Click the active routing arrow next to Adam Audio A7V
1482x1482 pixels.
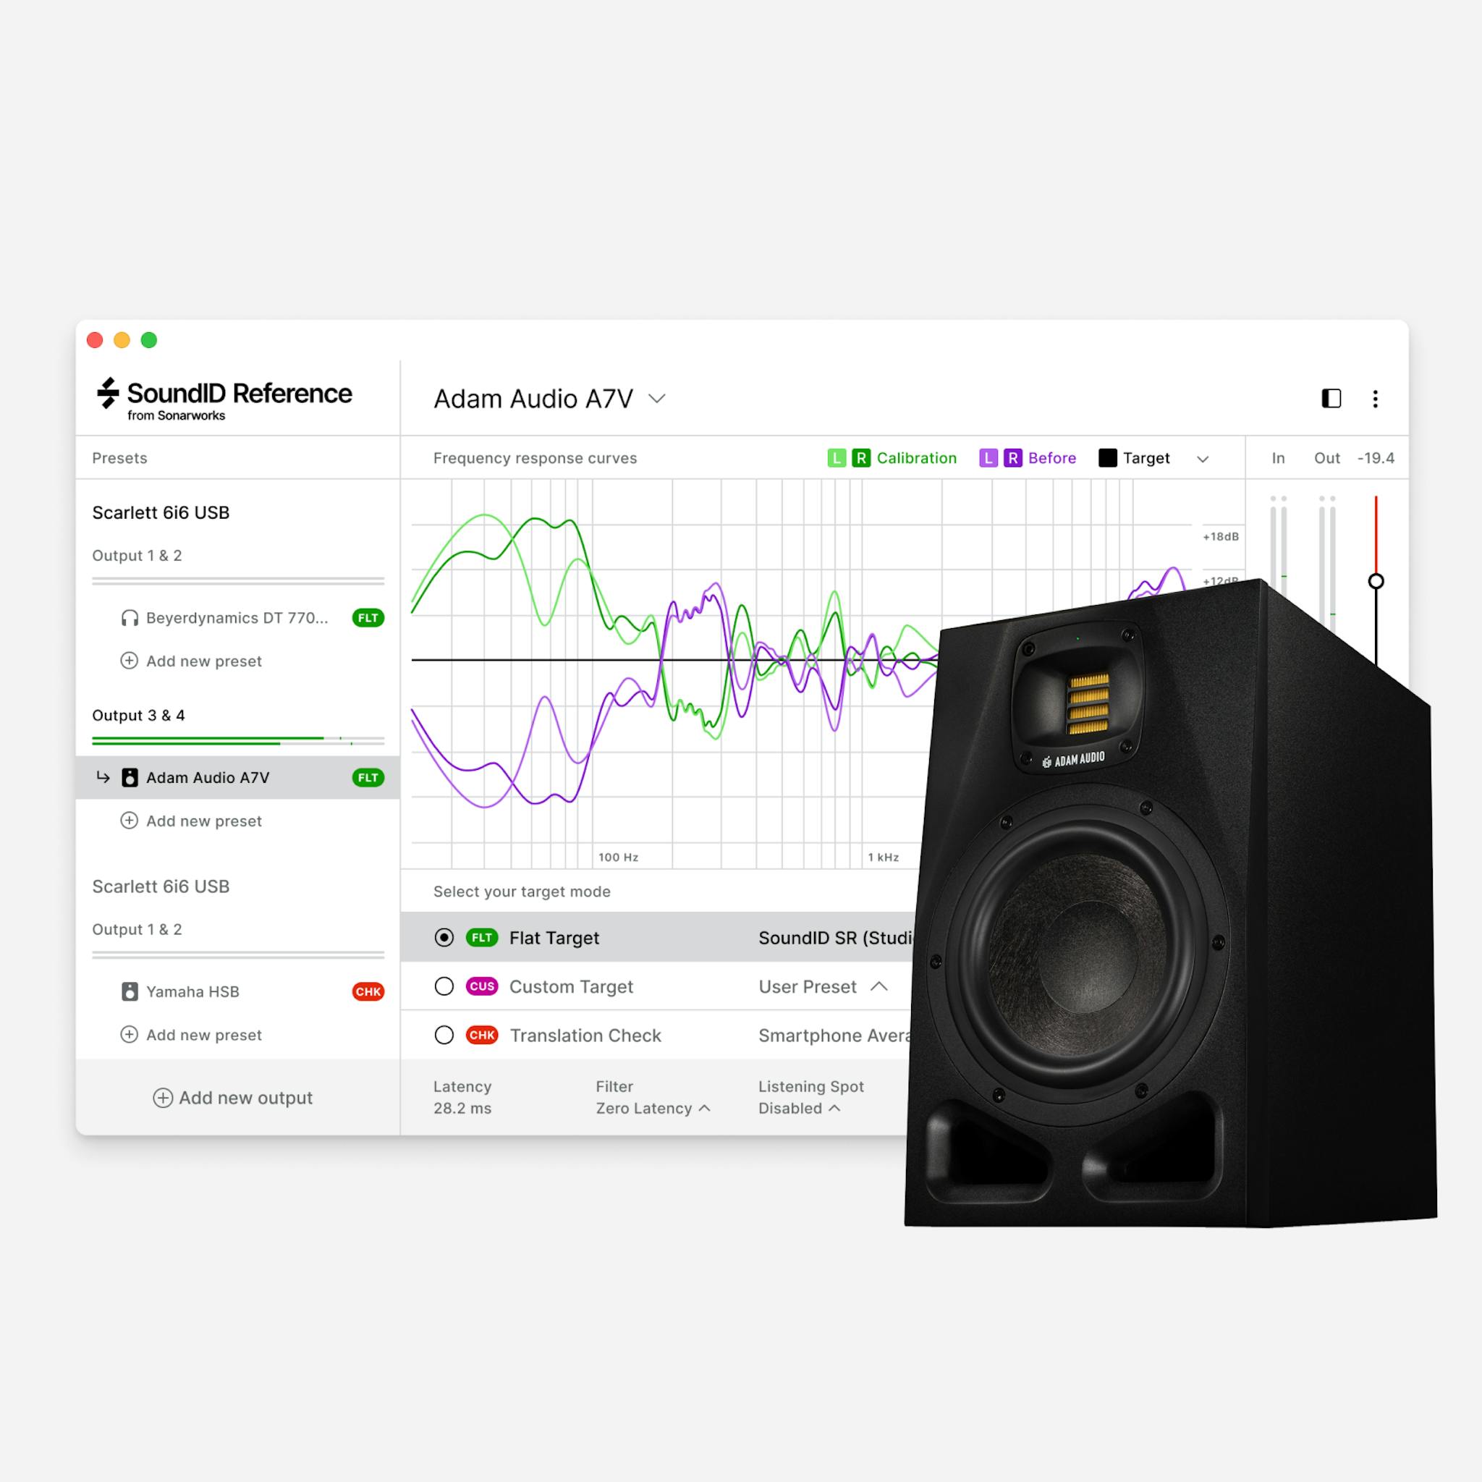click(102, 777)
